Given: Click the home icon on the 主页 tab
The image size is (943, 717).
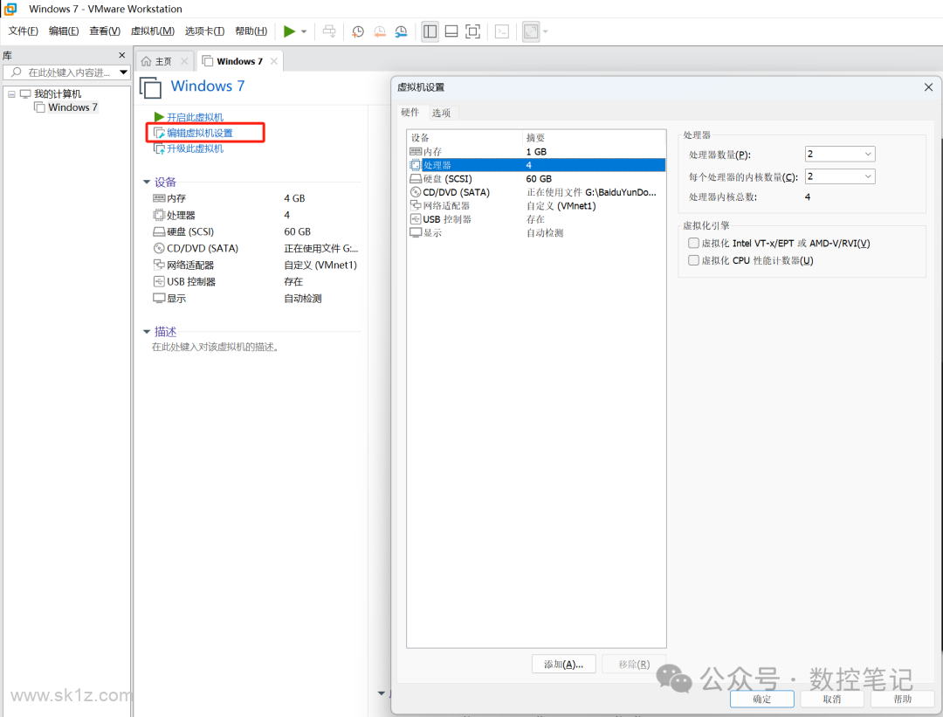Looking at the screenshot, I should (146, 61).
